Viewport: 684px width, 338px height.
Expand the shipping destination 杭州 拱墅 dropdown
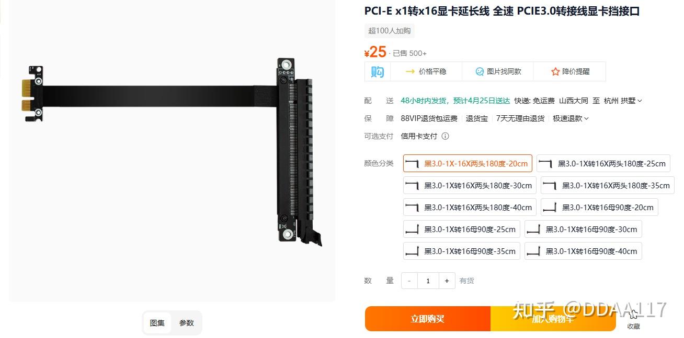point(623,101)
